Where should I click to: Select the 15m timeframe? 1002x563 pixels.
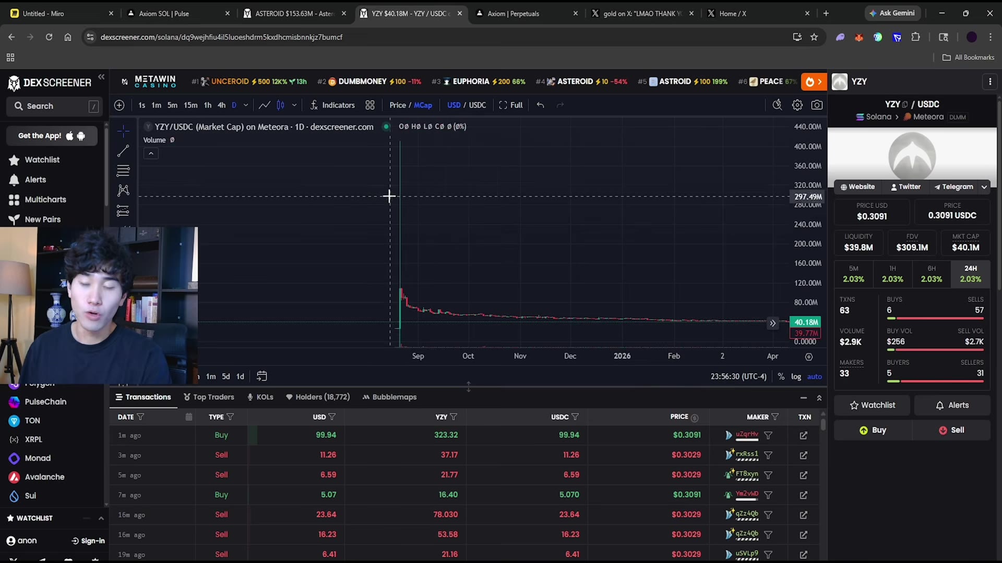[x=190, y=105]
